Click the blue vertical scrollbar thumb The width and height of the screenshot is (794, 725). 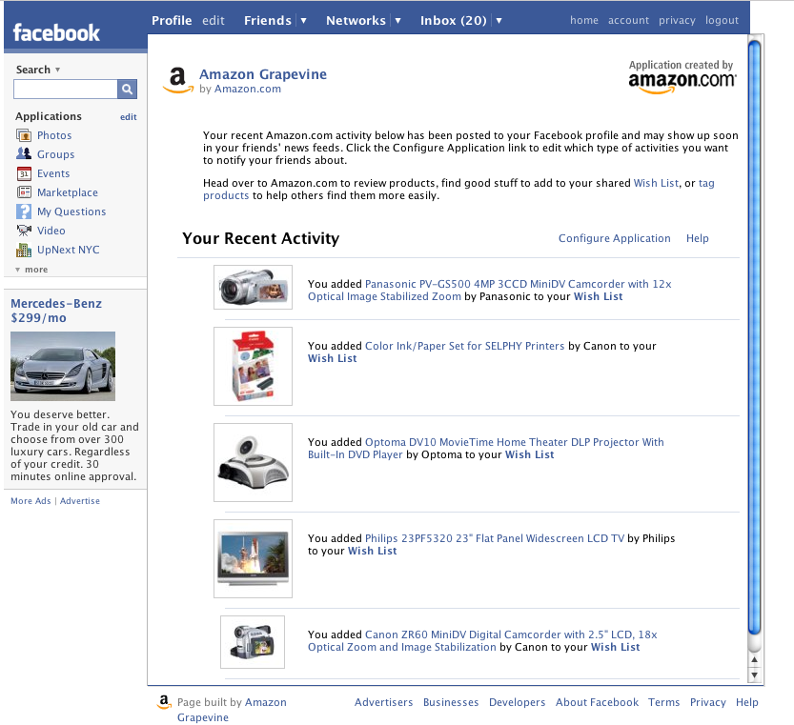(755, 337)
